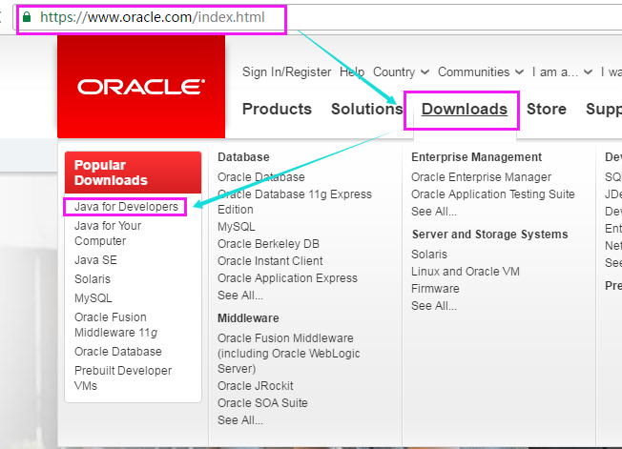Choose Java for Your Computer
The width and height of the screenshot is (622, 449).
click(108, 233)
